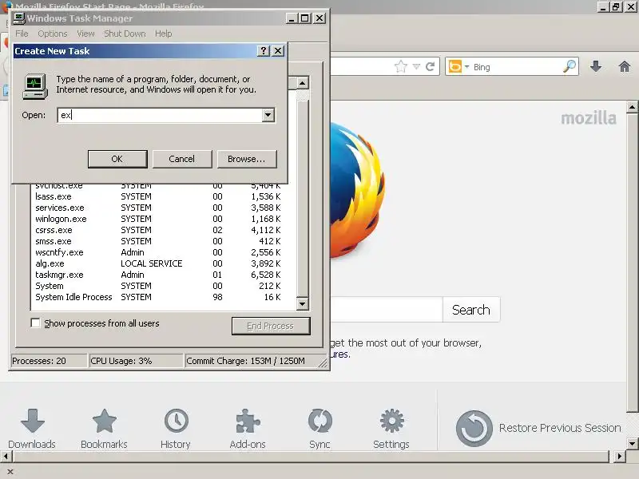Click the 6,528 K memory usage value

[x=266, y=275]
